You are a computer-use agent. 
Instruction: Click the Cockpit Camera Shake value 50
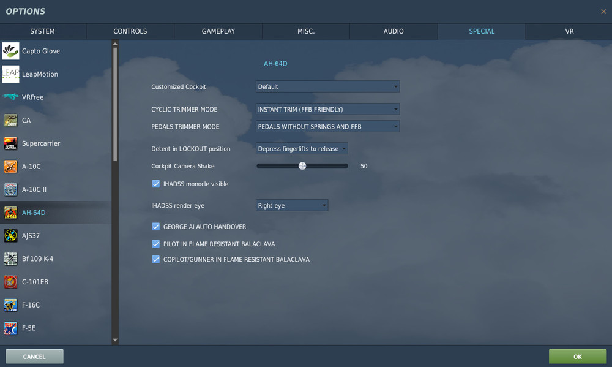364,166
